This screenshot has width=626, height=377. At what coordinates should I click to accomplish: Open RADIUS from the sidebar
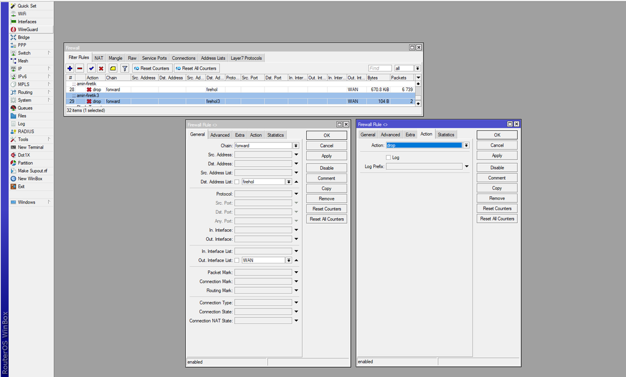coord(26,131)
